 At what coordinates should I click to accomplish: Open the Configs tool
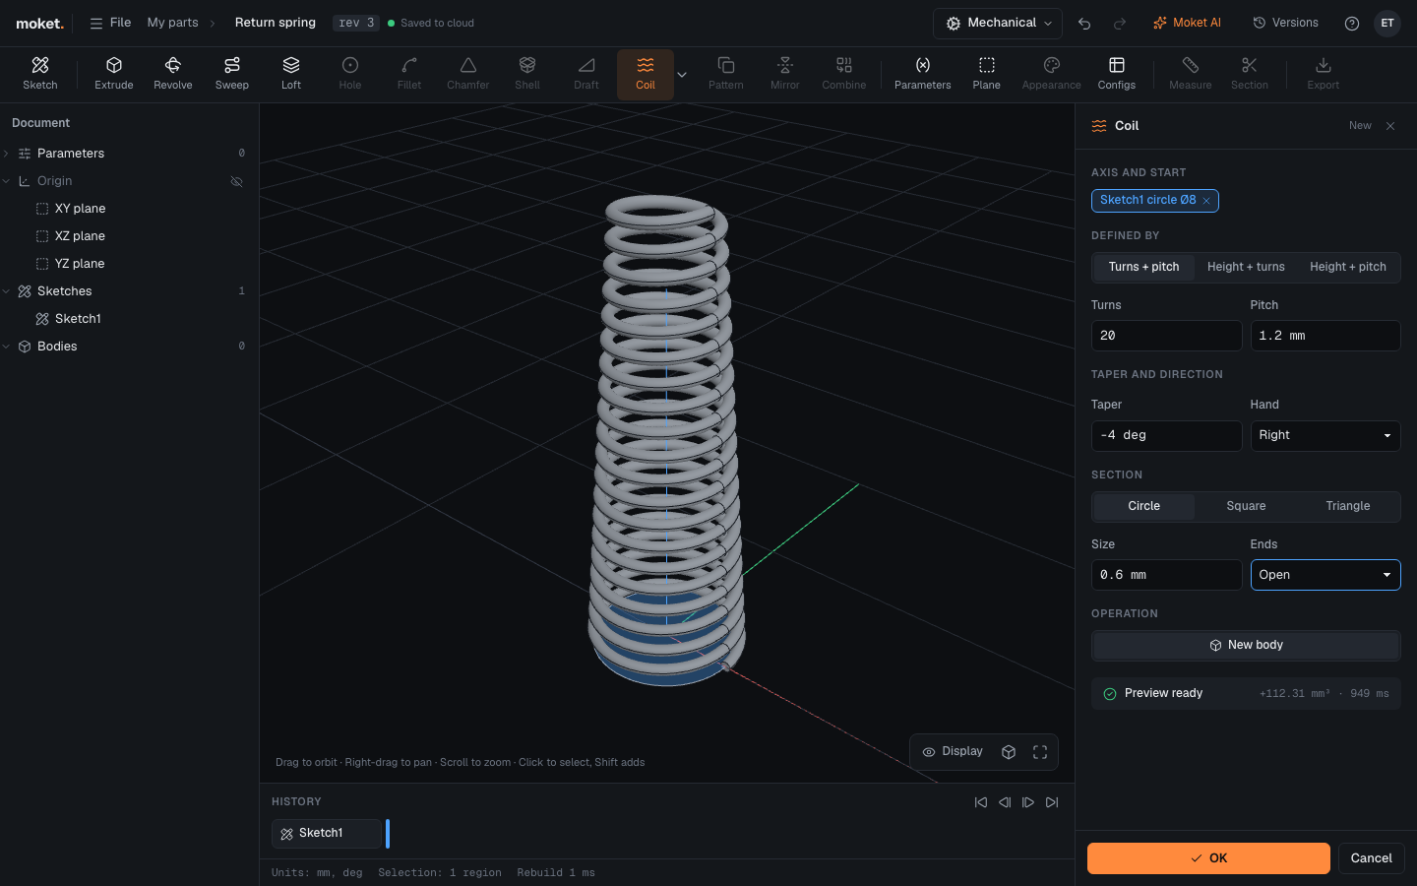(1117, 74)
